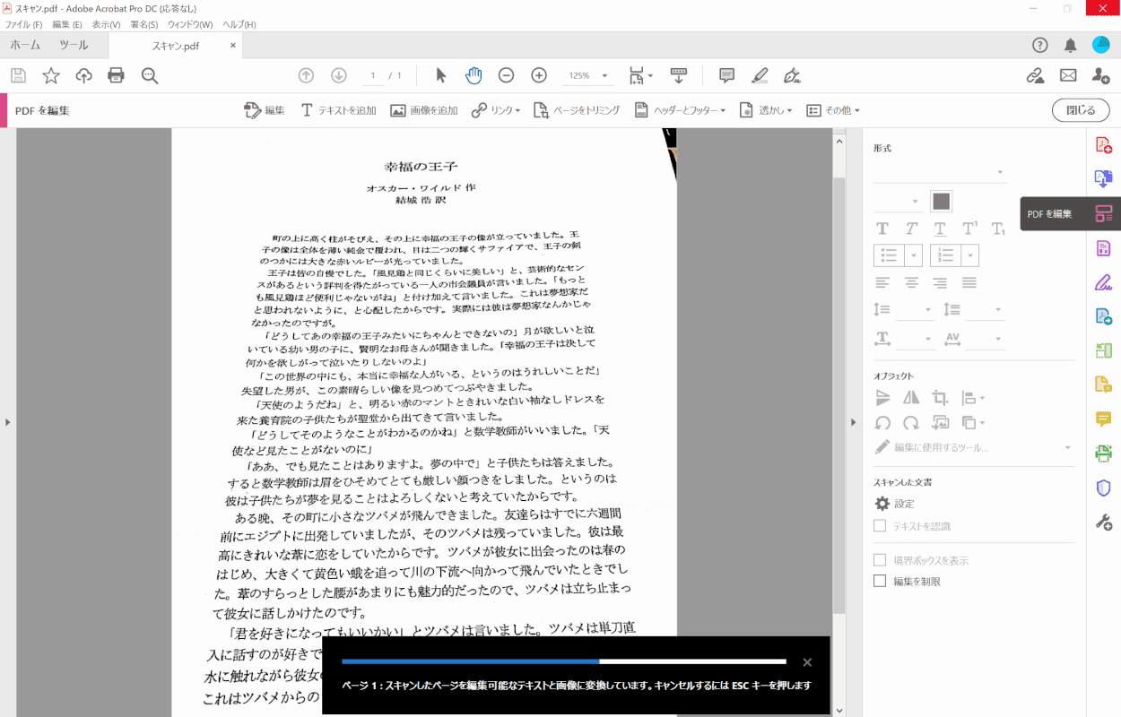Click the gray font color swatch
This screenshot has height=717, width=1121.
coord(941,201)
